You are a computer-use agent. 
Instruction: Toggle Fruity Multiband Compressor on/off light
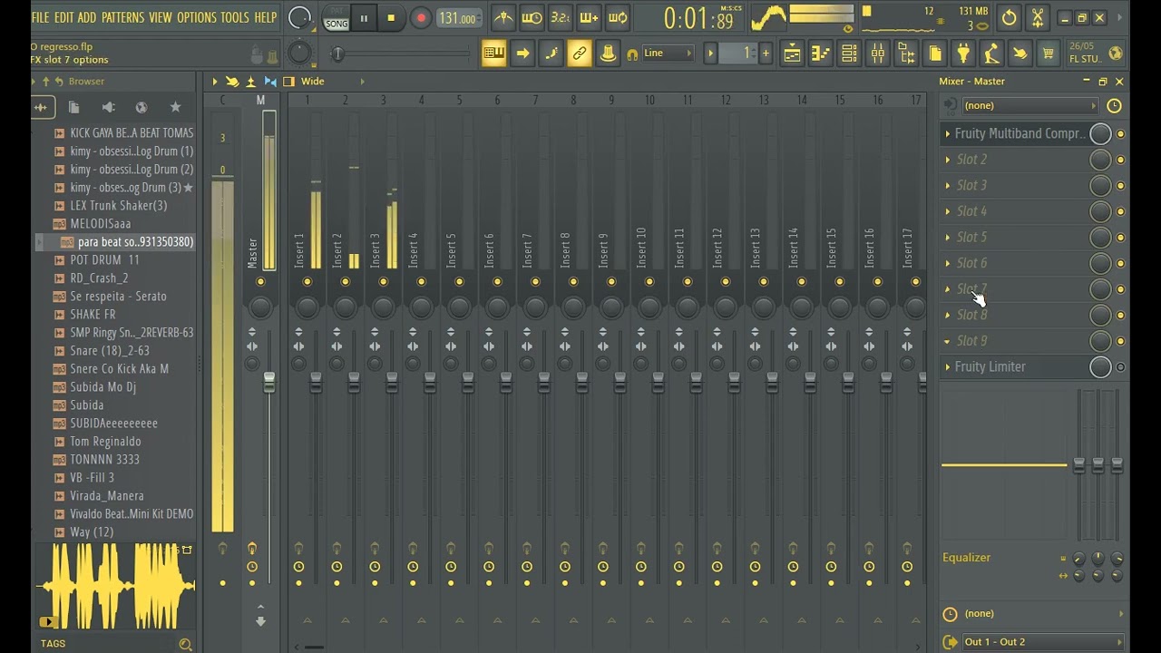(x=1120, y=134)
